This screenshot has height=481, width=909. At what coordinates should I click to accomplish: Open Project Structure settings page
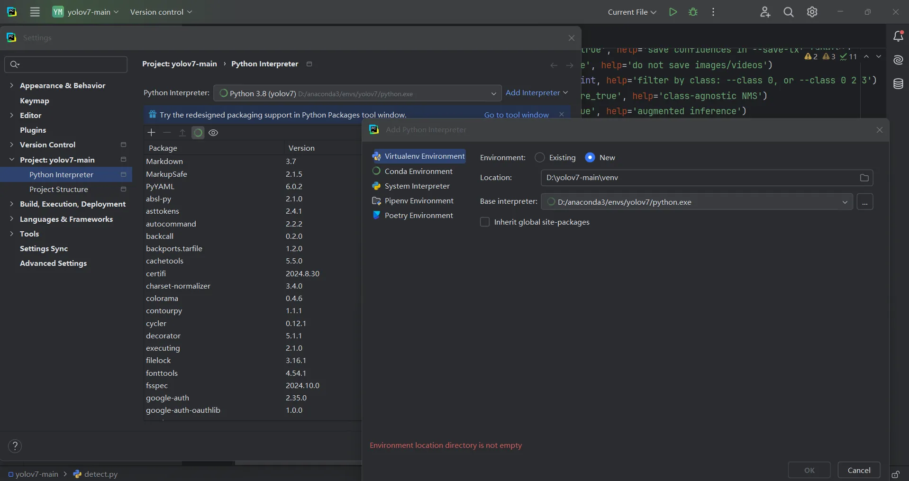(59, 190)
